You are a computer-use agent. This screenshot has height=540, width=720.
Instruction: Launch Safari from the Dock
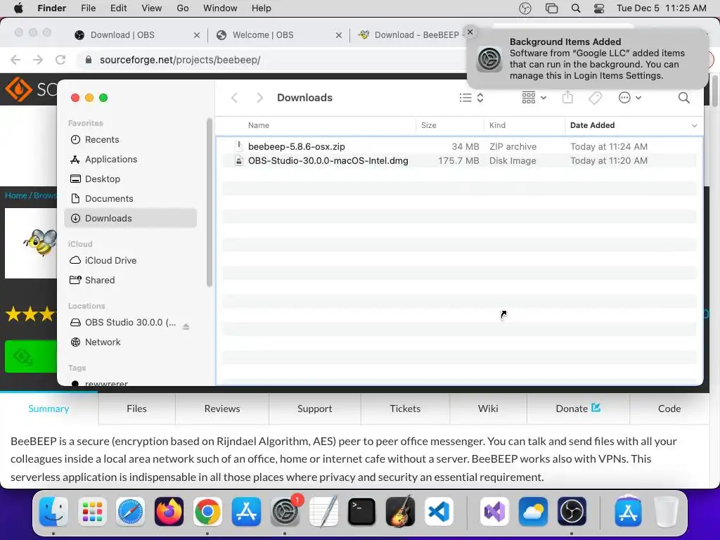(130, 512)
